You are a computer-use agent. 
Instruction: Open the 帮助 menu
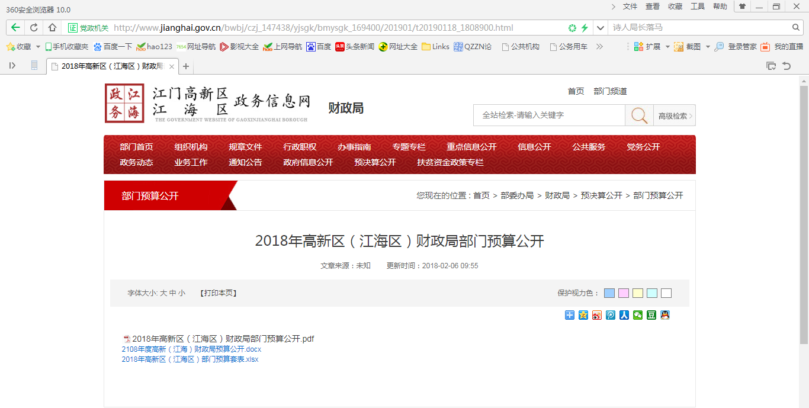720,7
